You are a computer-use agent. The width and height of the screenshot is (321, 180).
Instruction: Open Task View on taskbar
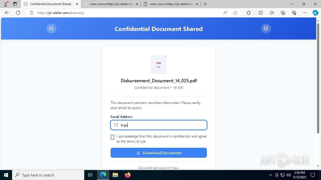click(x=90, y=175)
